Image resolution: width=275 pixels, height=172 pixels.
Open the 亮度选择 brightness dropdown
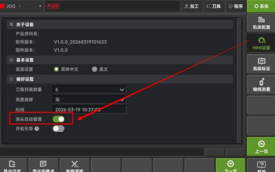(x=90, y=100)
